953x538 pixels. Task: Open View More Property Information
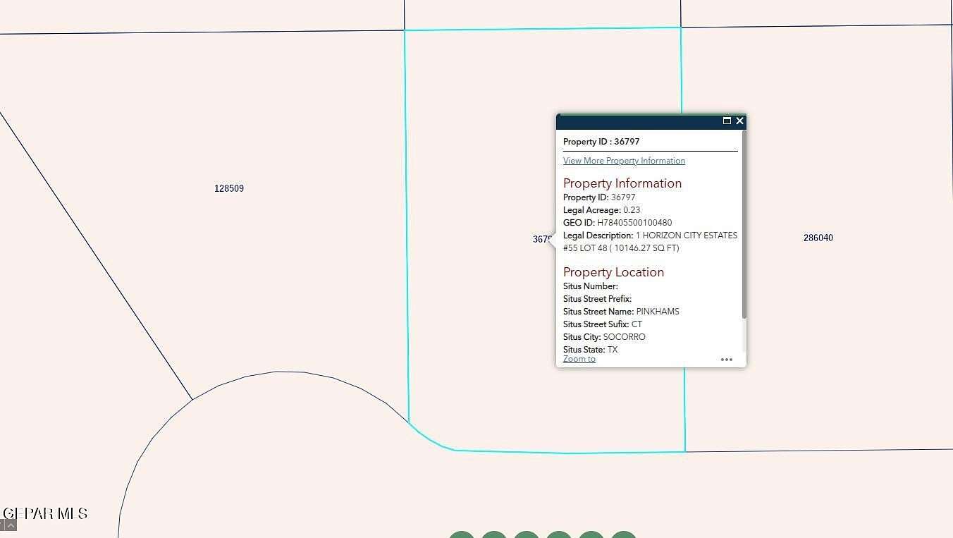tap(623, 160)
